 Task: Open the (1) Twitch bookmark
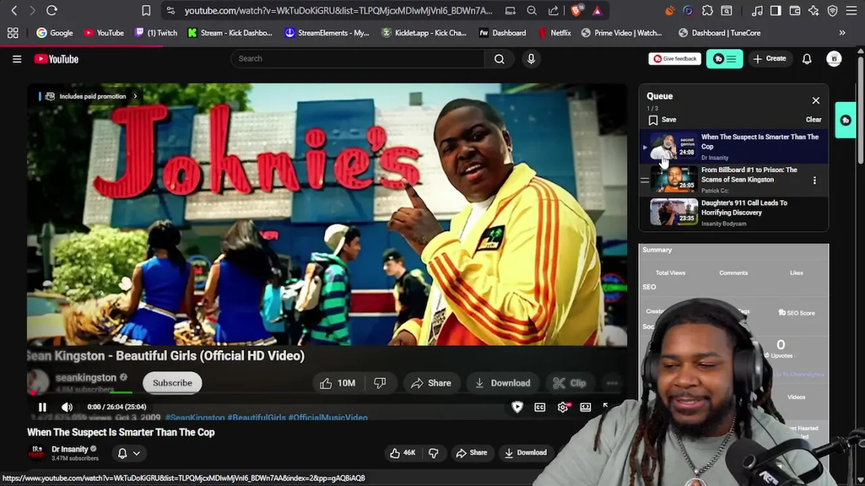(x=155, y=32)
